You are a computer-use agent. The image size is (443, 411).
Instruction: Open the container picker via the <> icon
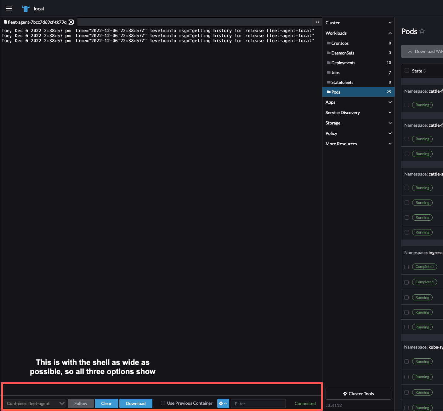pyautogui.click(x=317, y=21)
